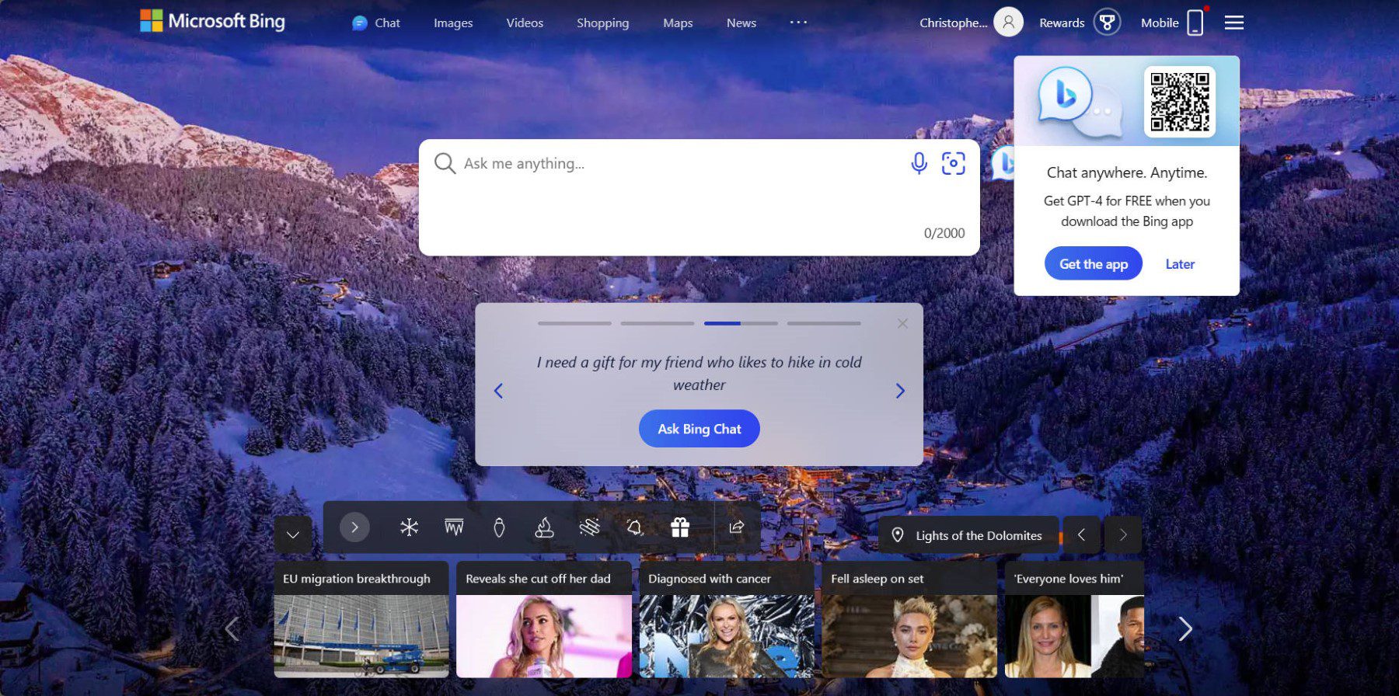Click the snowflake icon in holiday toolbar
The image size is (1399, 696).
pyautogui.click(x=409, y=527)
